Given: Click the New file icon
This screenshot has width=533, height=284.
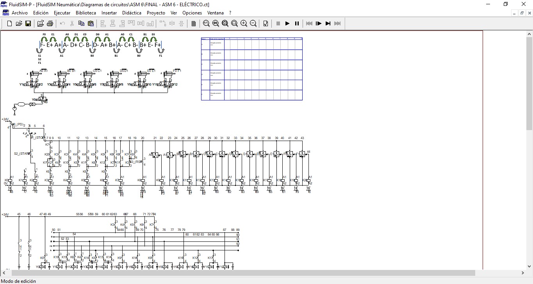Looking at the screenshot, I should pos(10,23).
